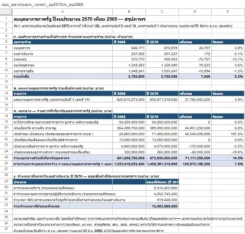The height and width of the screenshot is (234, 245).
Task: Select row 25 header number
Action: coord(6,157)
